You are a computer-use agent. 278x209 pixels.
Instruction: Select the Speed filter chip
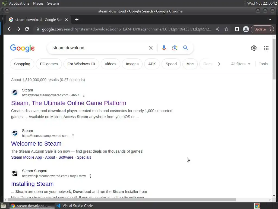point(171,64)
